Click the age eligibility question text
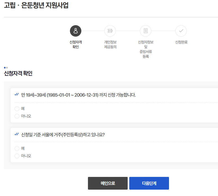Viewport: 218px width, 196px height. coord(78,95)
